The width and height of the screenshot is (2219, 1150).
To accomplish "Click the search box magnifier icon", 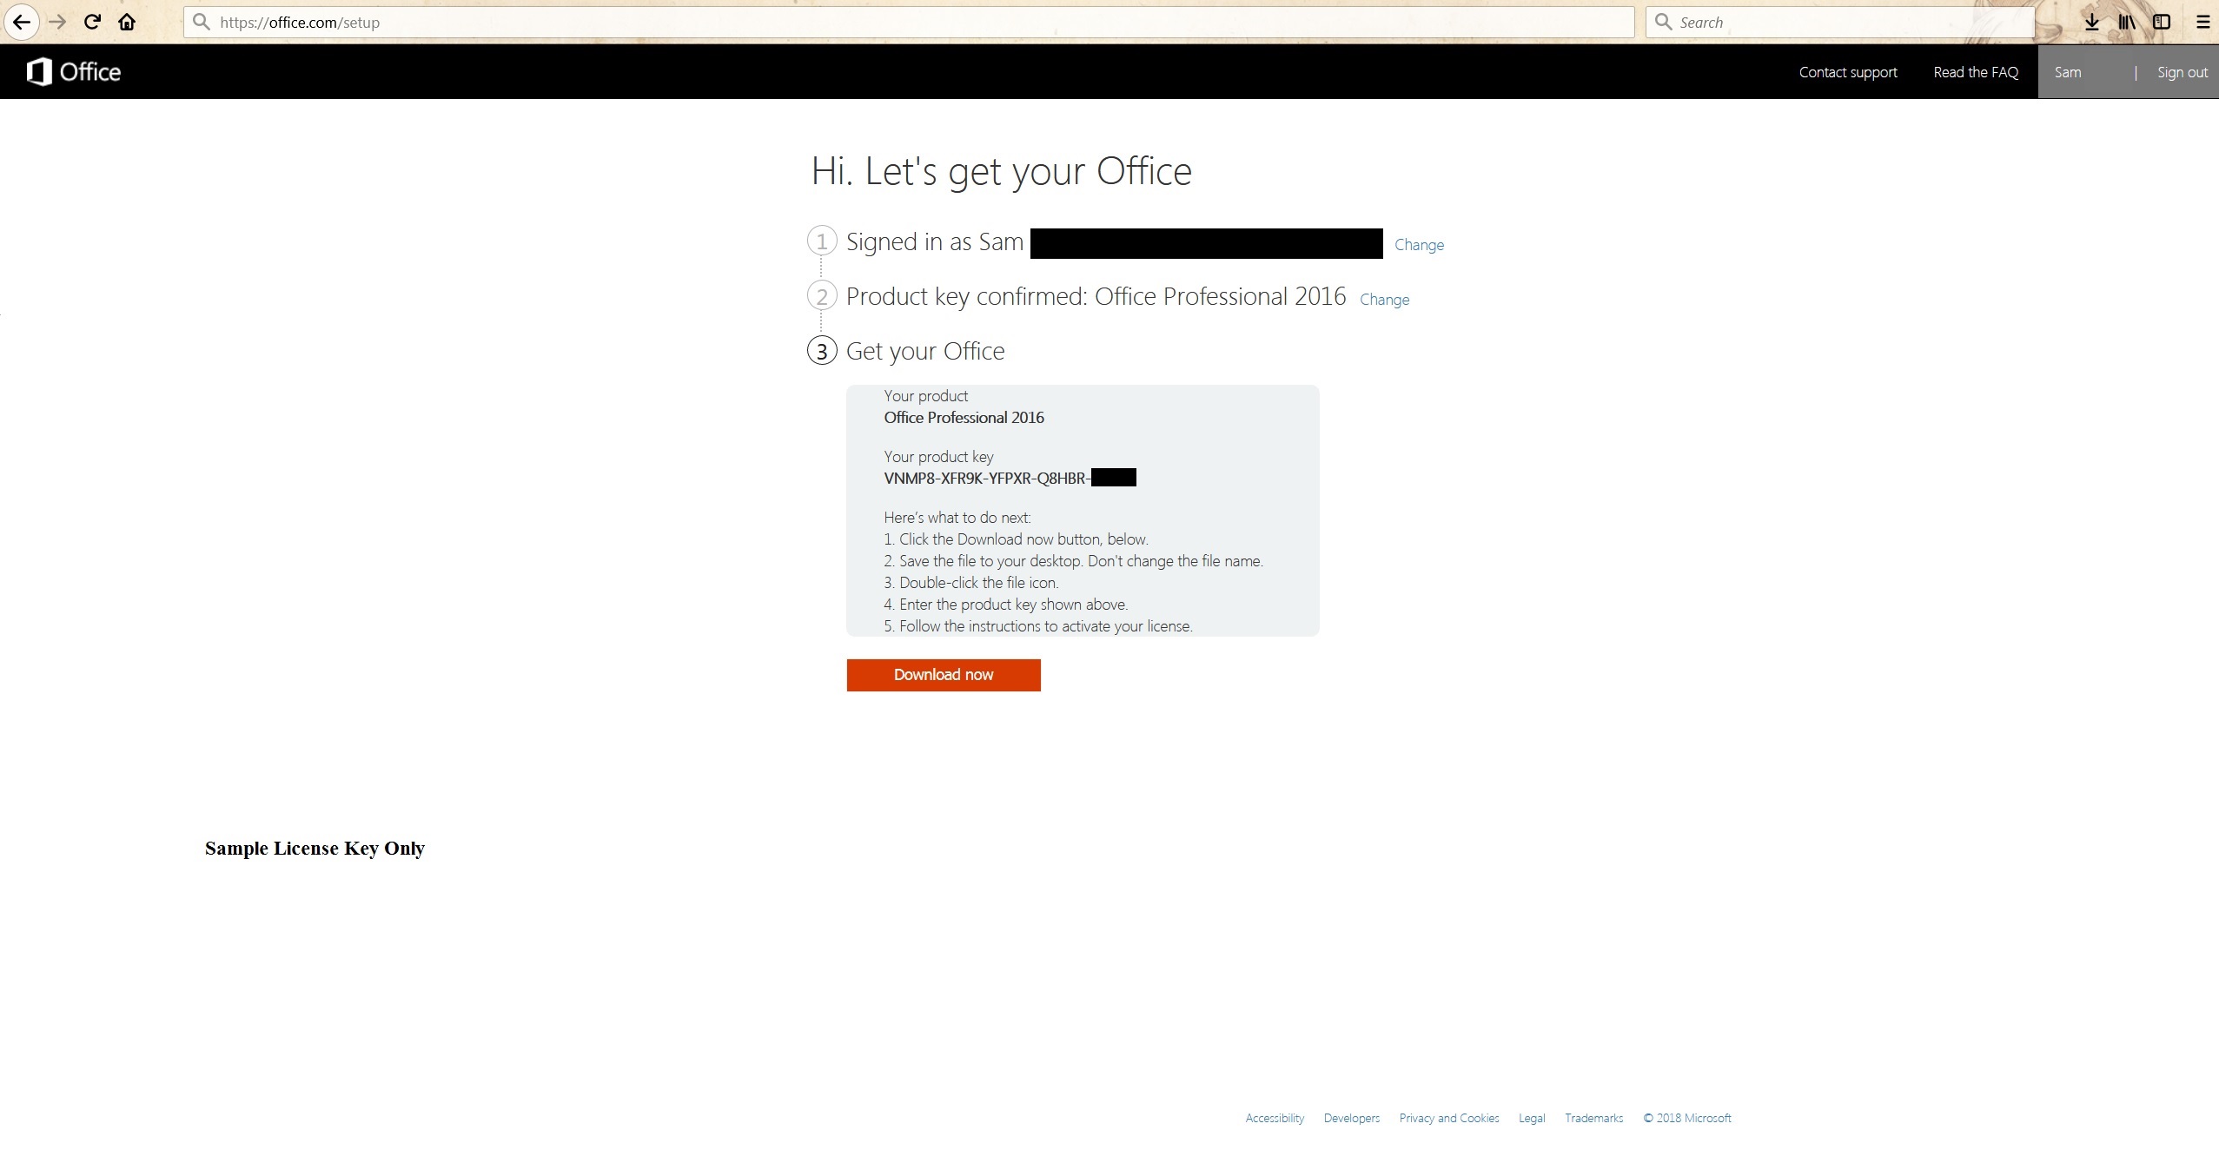I will (1664, 22).
